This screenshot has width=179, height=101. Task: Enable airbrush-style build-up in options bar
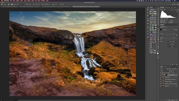(x=43, y=4)
